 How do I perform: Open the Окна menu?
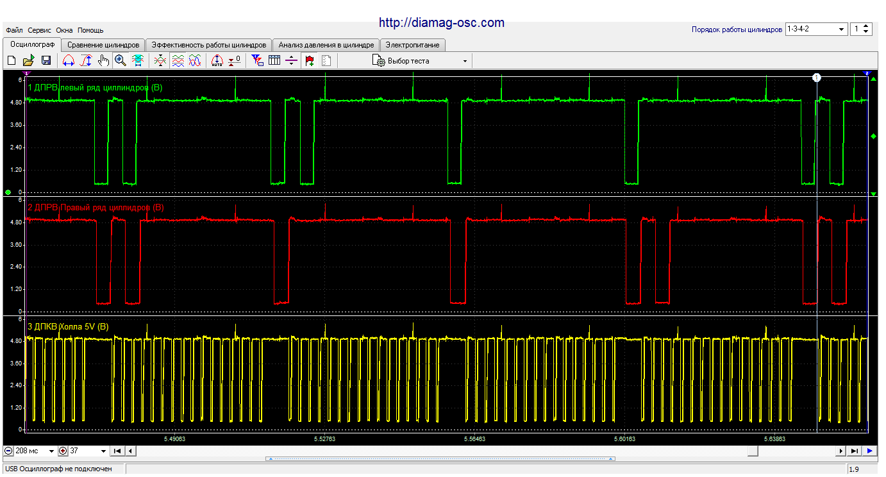pyautogui.click(x=64, y=30)
